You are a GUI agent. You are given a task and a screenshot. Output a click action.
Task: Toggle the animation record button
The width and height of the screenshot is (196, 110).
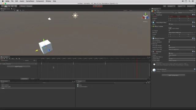[2, 59]
